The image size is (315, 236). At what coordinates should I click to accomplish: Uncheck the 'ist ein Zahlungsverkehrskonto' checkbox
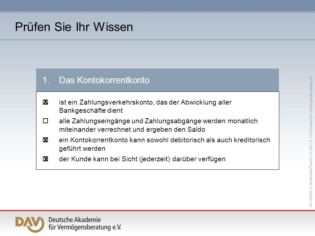tap(45, 102)
